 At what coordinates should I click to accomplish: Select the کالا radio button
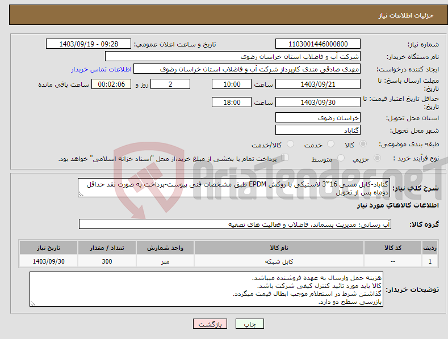(363, 144)
